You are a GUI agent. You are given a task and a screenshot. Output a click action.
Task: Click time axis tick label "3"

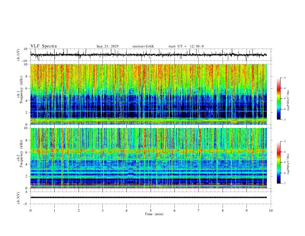[102, 211]
